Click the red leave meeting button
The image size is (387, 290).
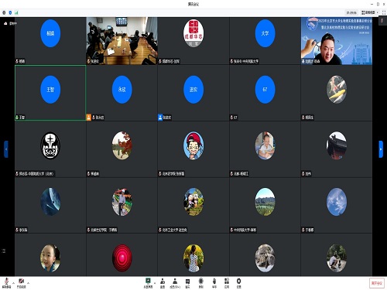point(377,283)
